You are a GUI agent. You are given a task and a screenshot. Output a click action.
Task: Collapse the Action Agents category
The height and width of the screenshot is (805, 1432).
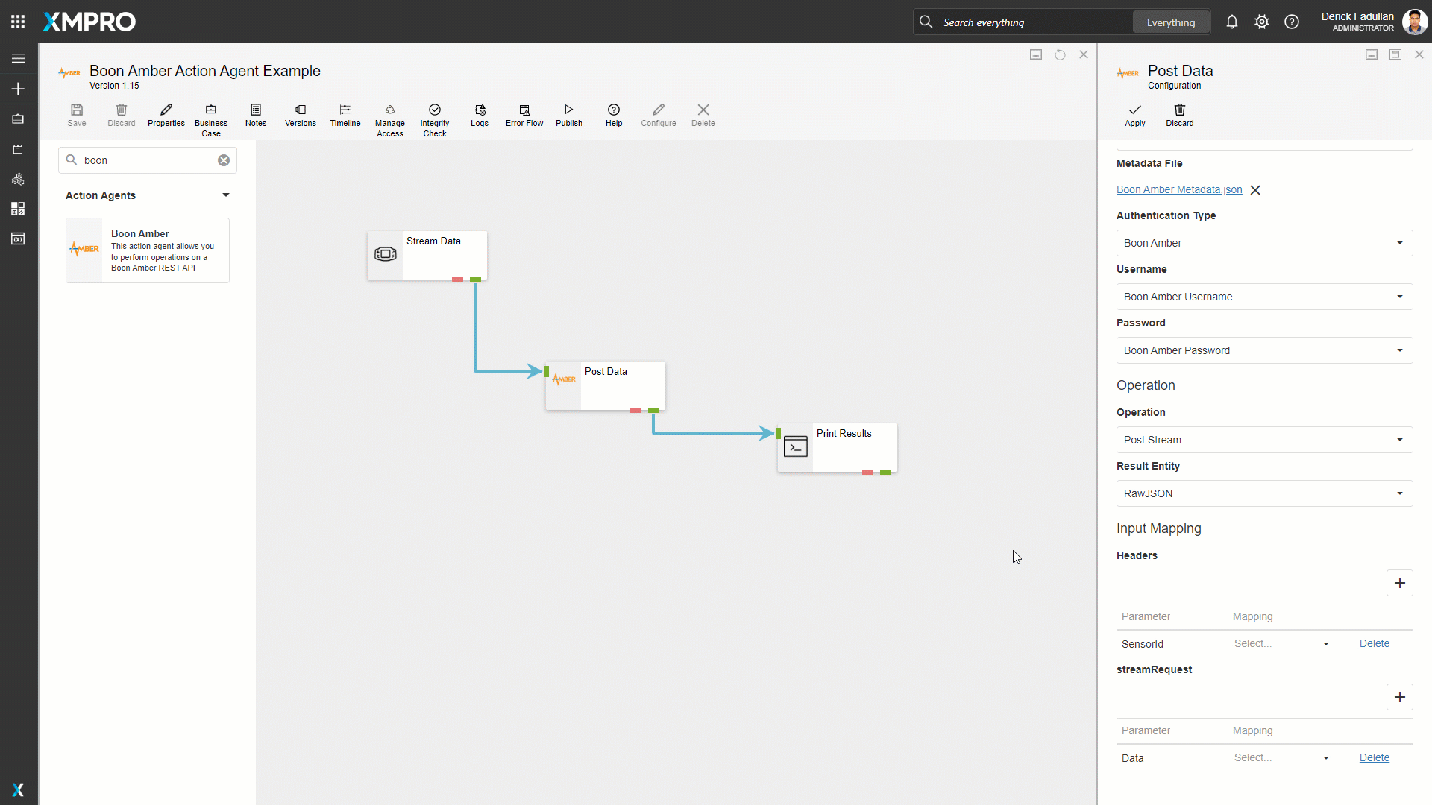tap(225, 195)
